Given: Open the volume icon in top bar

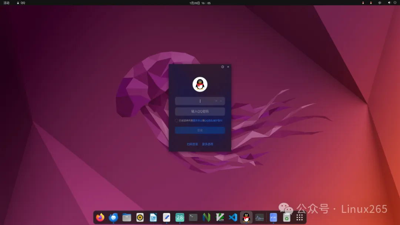Looking at the screenshot, I should (x=389, y=3).
